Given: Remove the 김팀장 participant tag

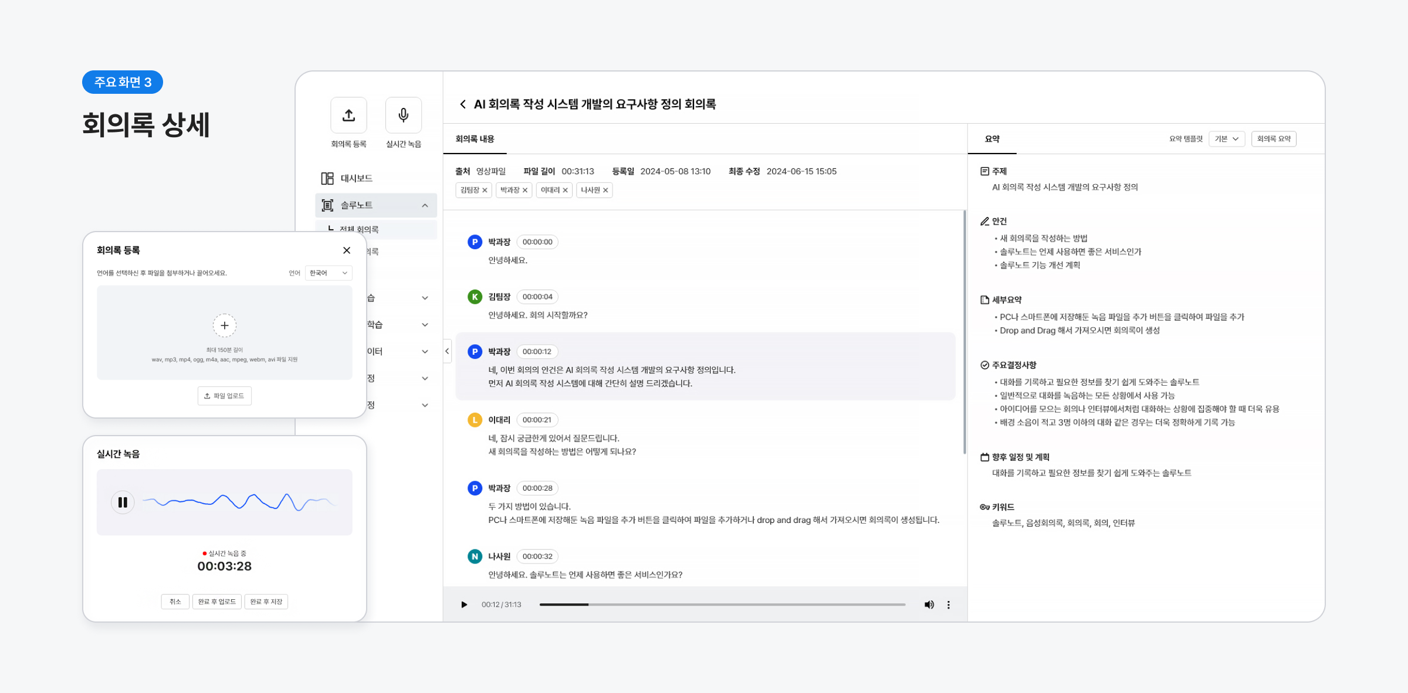Looking at the screenshot, I should tap(485, 191).
